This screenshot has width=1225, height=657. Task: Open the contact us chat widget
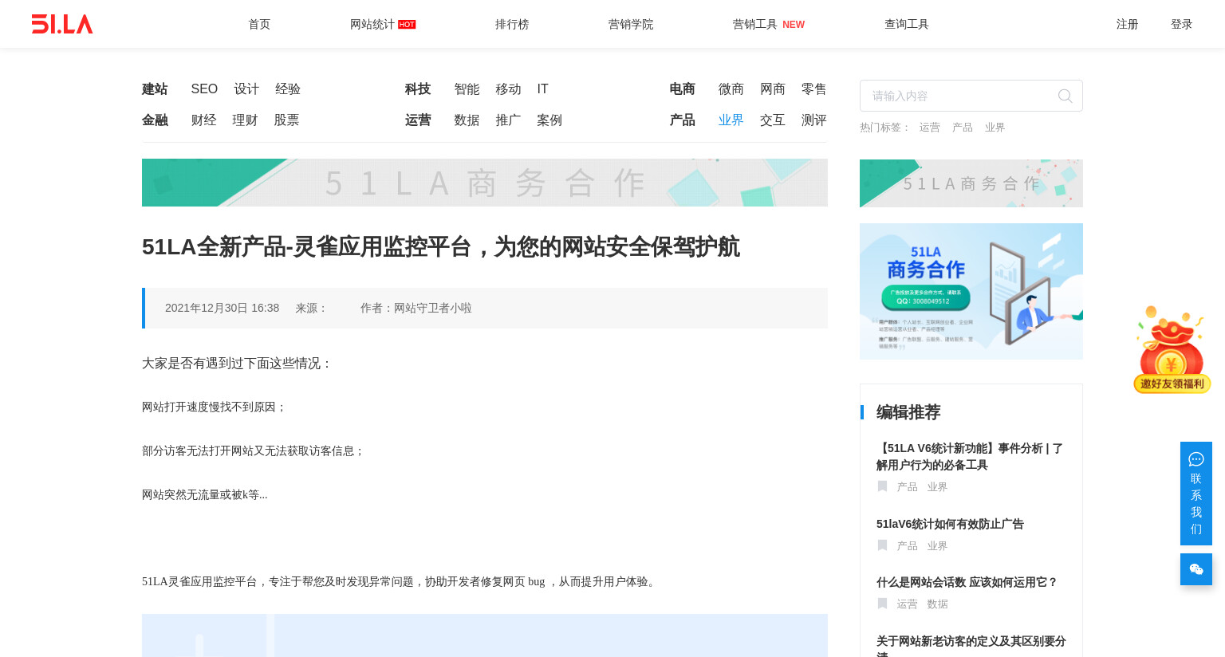coord(1195,494)
